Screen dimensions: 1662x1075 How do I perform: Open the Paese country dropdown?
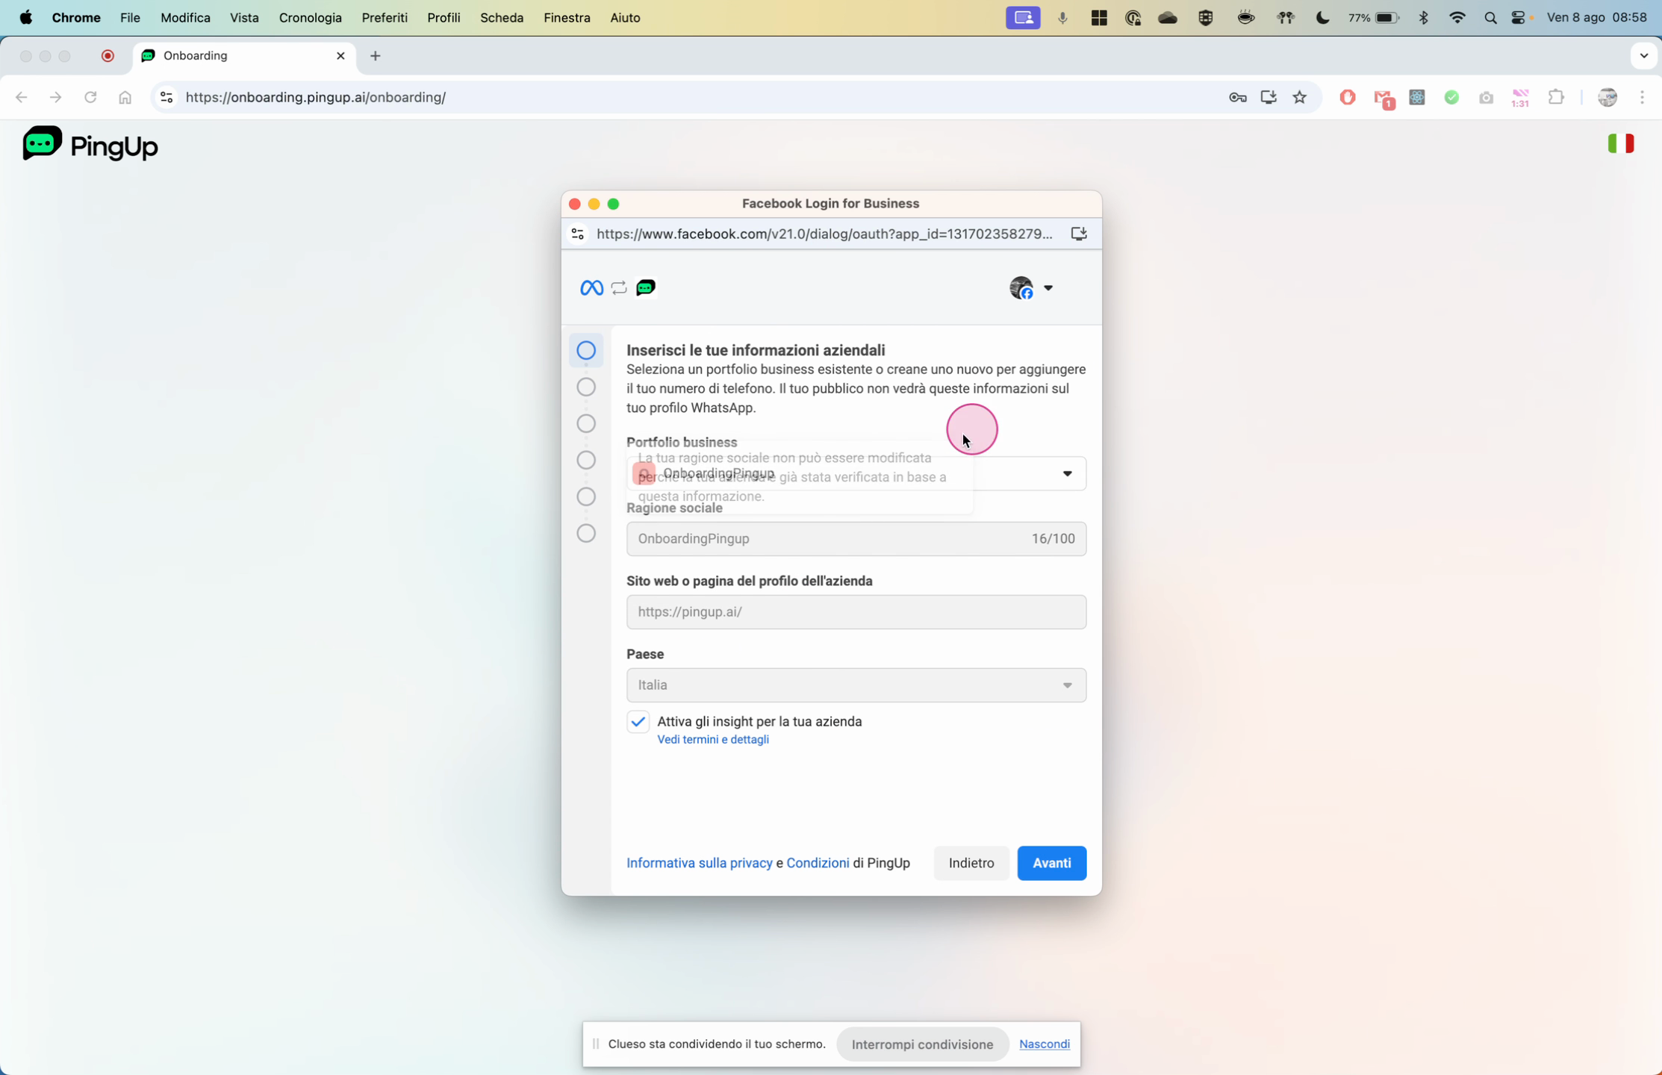[x=856, y=685]
